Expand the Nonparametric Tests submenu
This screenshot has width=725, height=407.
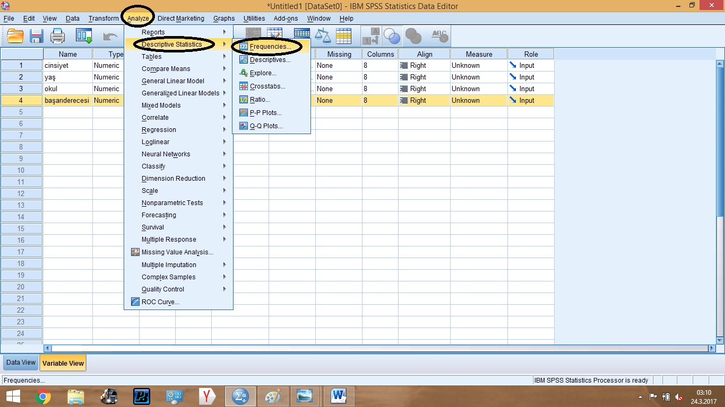pos(178,203)
